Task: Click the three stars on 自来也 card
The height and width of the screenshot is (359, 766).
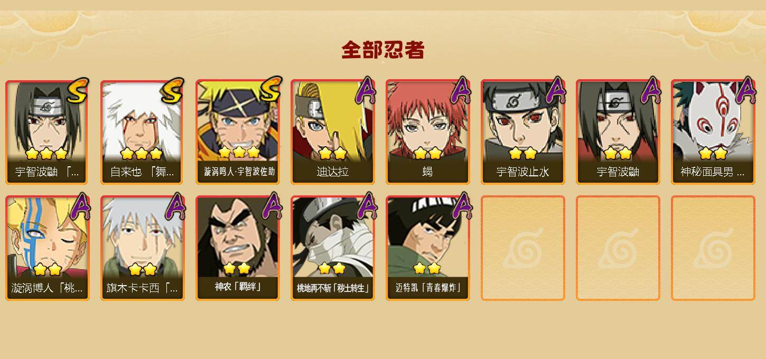Action: [141, 154]
